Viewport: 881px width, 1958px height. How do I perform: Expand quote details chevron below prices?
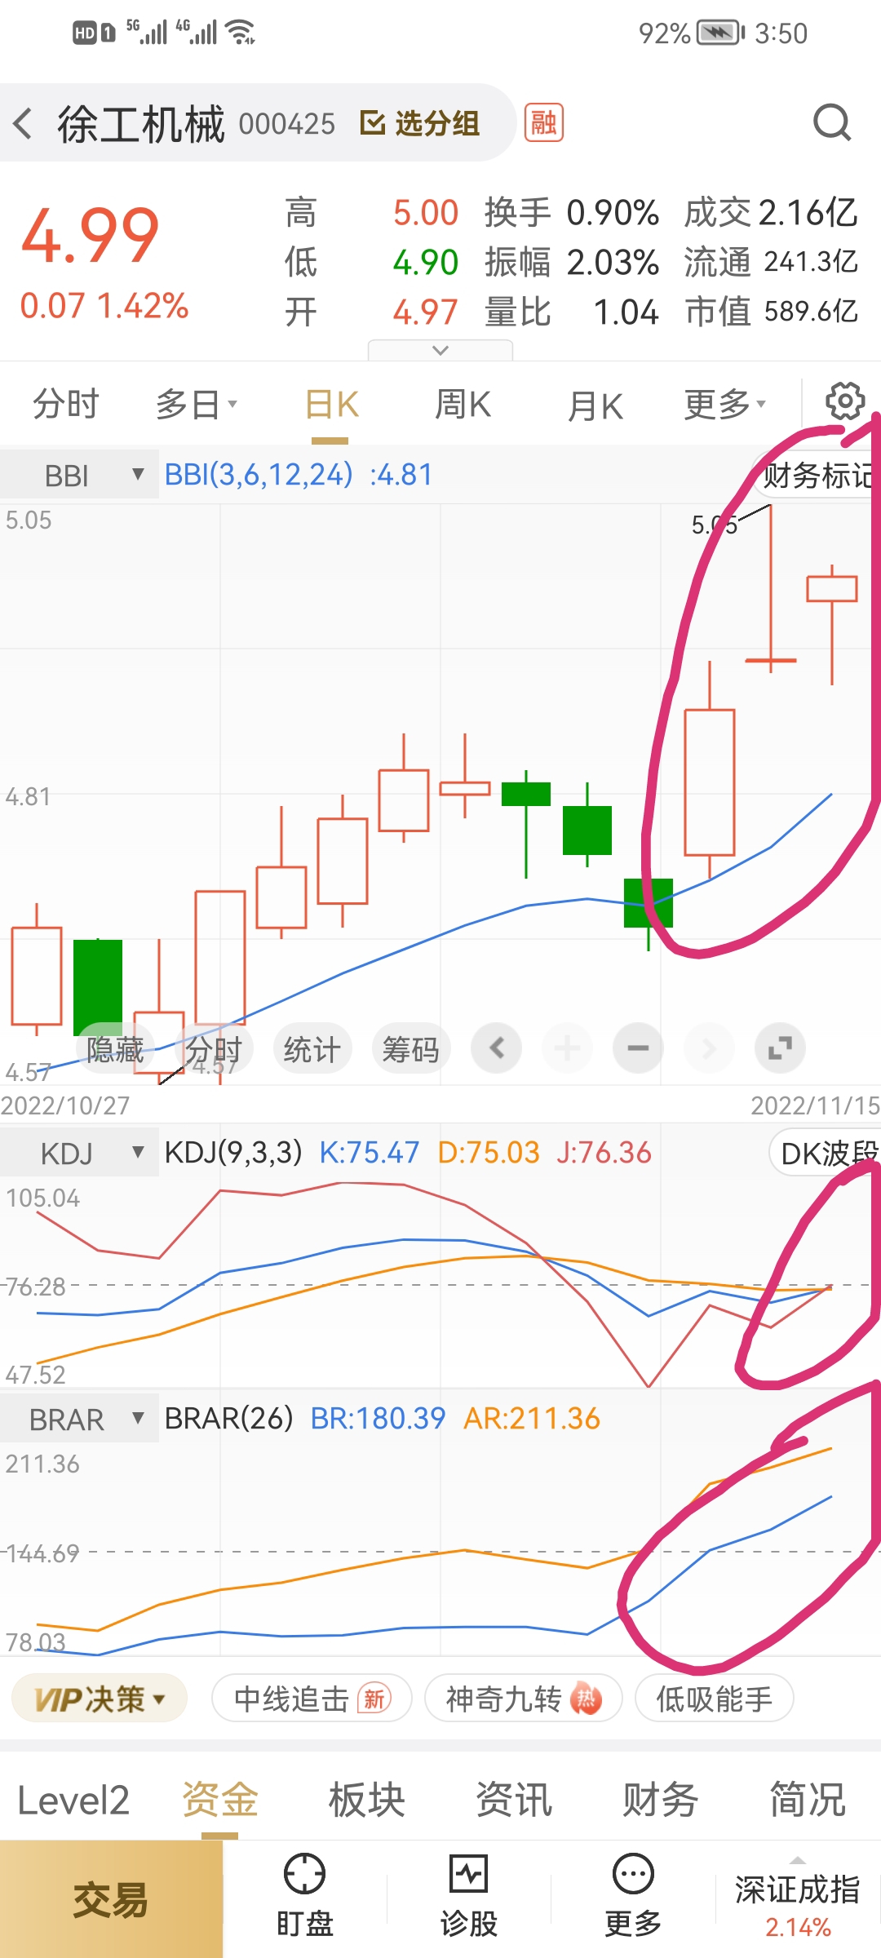point(440,350)
